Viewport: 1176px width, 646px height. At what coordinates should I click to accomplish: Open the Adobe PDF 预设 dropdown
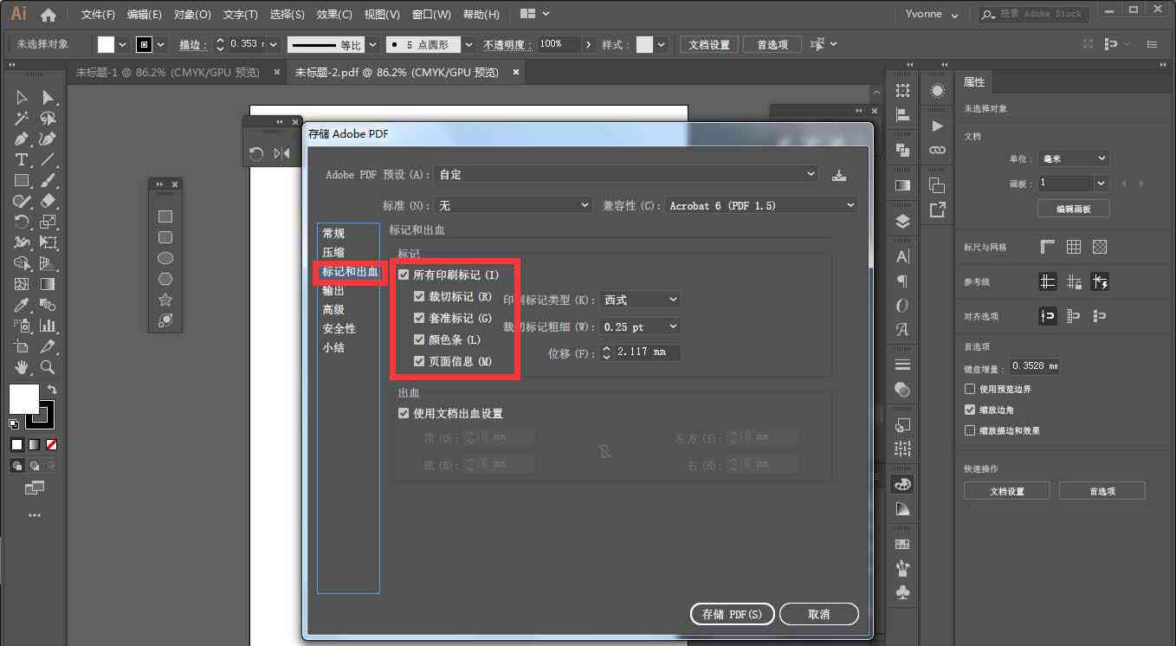(626, 174)
